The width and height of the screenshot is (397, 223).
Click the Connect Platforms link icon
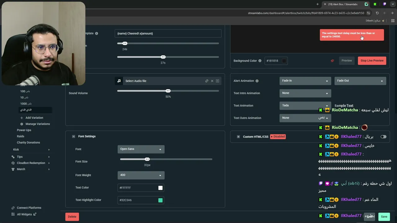(x=13, y=208)
